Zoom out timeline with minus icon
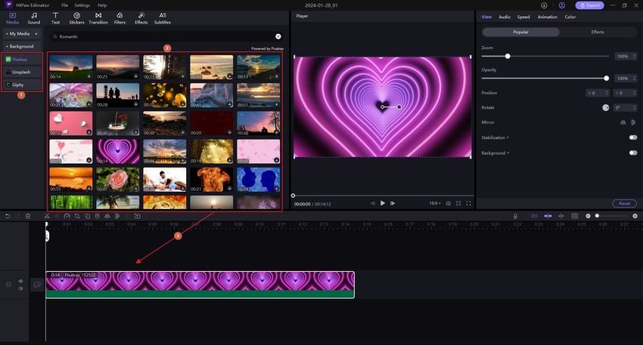This screenshot has width=643, height=345. click(x=588, y=216)
